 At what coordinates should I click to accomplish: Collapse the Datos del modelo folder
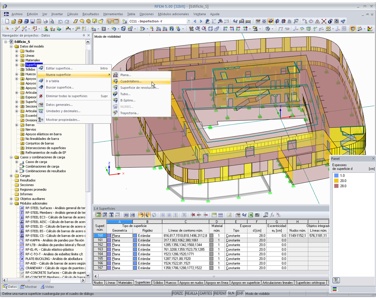click(11, 47)
